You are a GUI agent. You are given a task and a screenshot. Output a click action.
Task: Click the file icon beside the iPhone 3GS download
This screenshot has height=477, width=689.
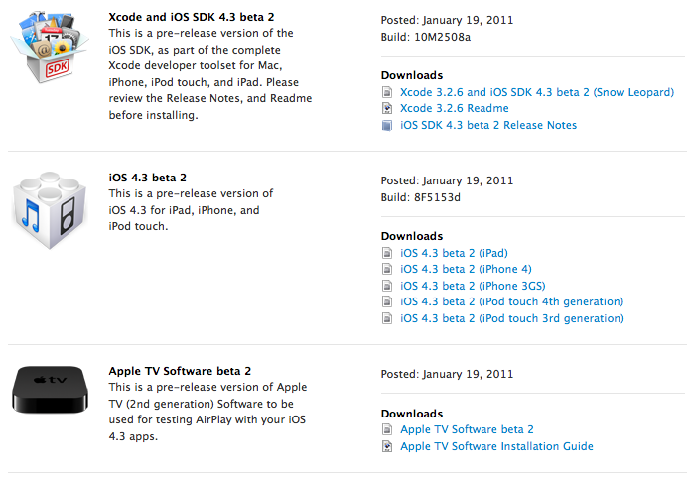point(387,286)
